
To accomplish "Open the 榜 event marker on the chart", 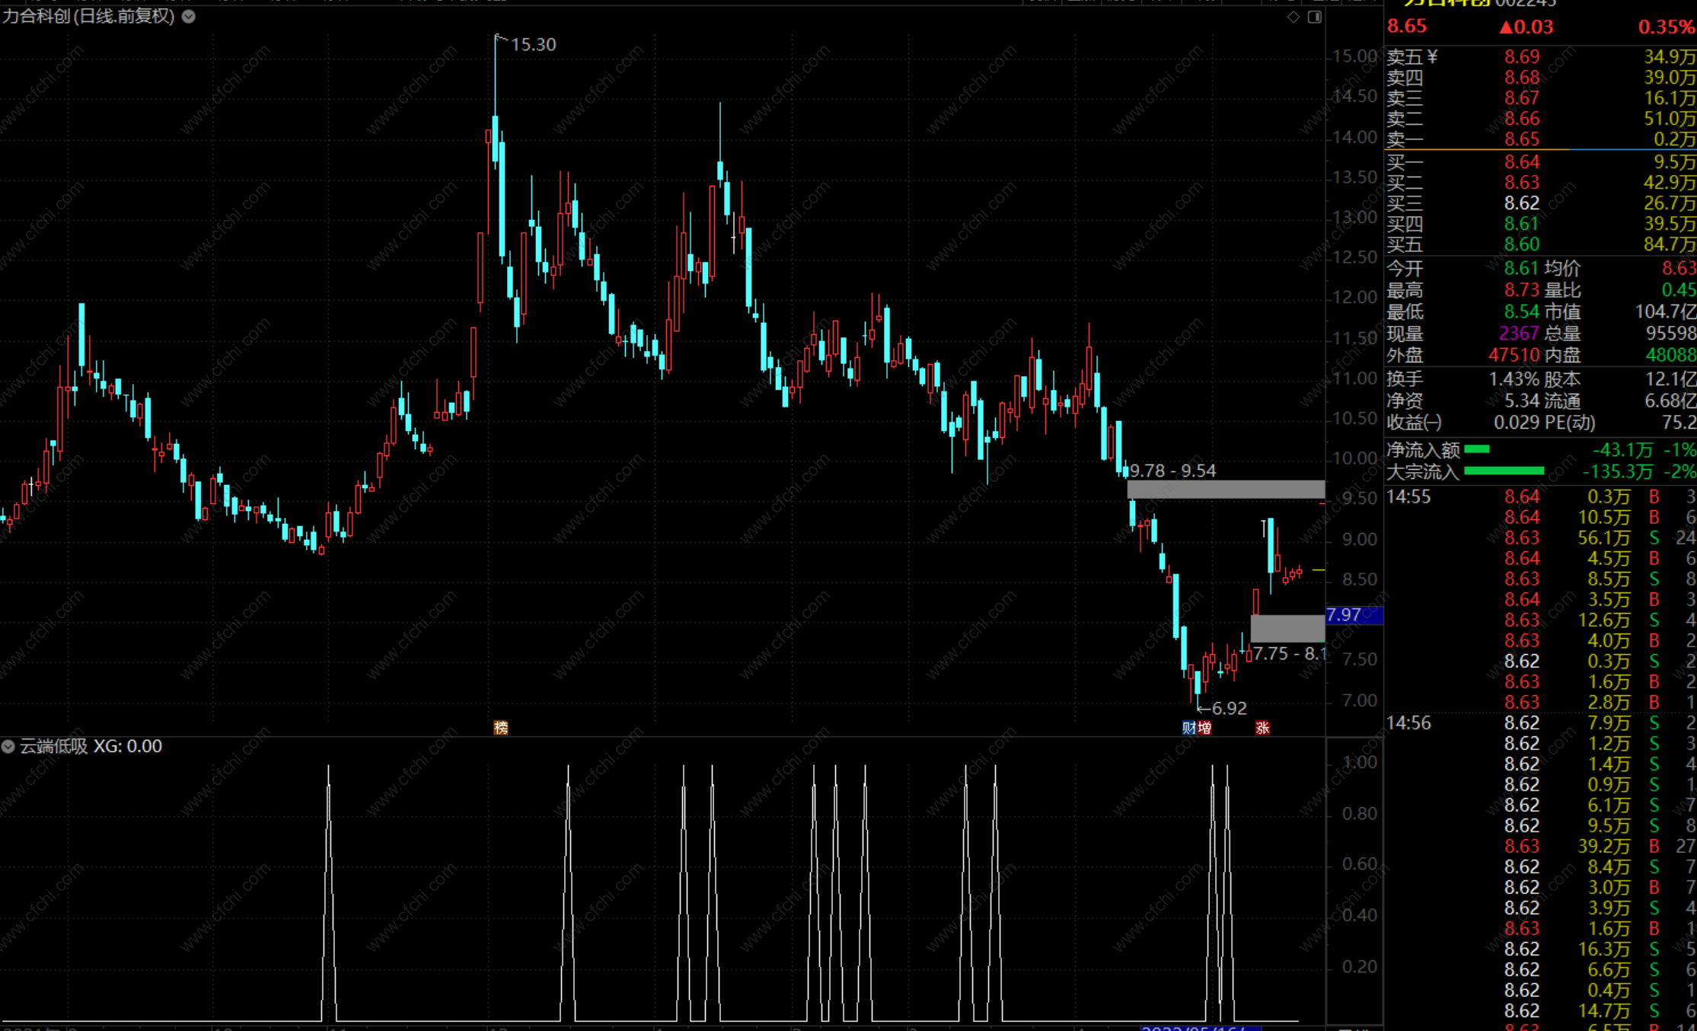I will pyautogui.click(x=501, y=728).
